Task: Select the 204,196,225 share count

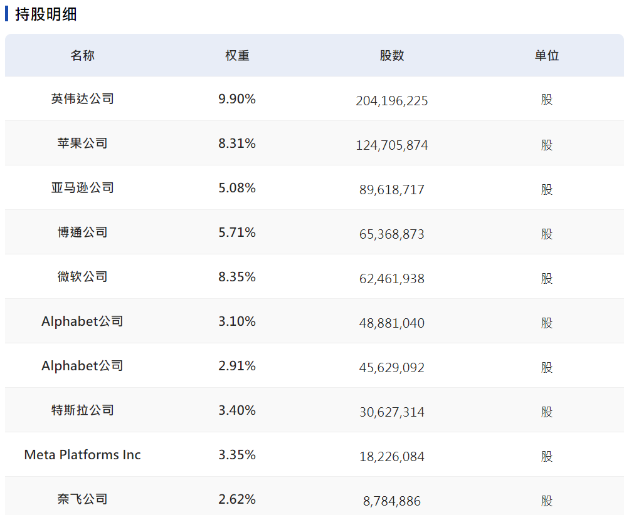Action: 392,101
